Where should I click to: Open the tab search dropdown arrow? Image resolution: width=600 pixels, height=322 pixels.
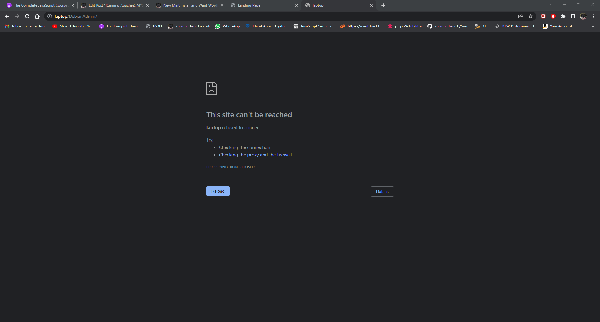tap(550, 5)
